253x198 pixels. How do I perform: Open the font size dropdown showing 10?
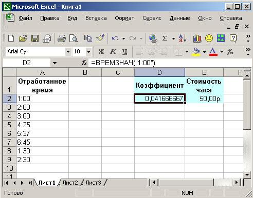88,51
